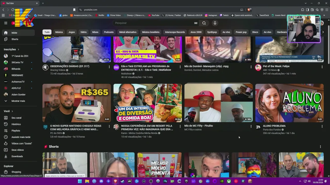
Task: Reload the page with the refresh icon
Action: pyautogui.click(x=13, y=10)
